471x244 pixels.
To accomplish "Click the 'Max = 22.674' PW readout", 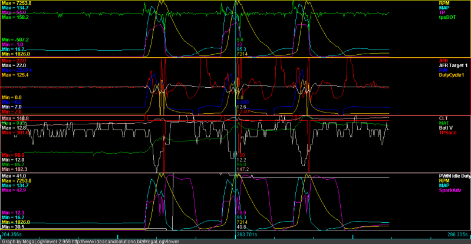I will [17, 70].
